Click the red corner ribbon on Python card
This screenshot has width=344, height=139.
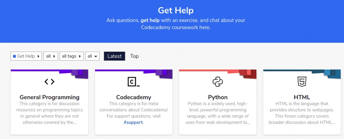coord(248,74)
